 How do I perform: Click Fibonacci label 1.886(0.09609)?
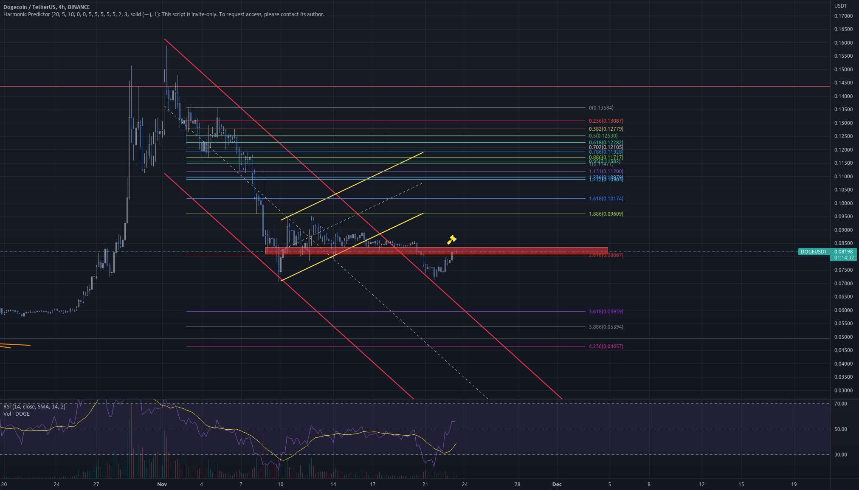(606, 214)
